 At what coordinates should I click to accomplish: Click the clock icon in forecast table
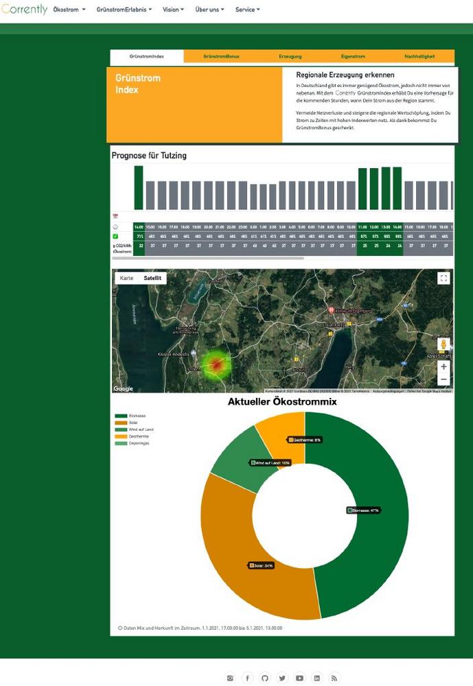point(115,227)
